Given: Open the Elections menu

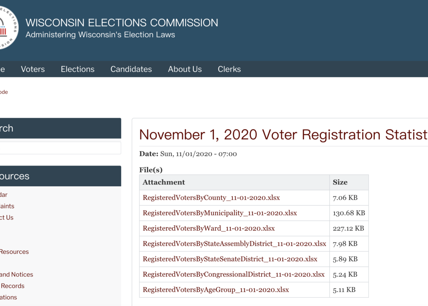Looking at the screenshot, I should tap(77, 69).
